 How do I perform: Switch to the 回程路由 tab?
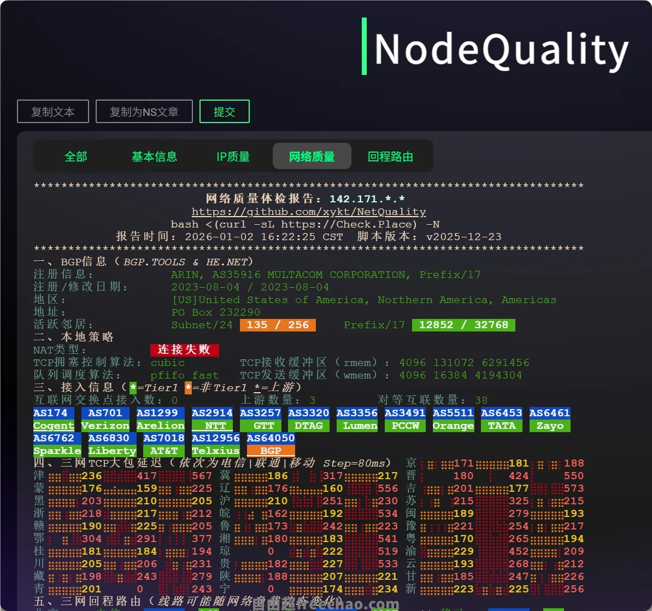pyautogui.click(x=390, y=156)
